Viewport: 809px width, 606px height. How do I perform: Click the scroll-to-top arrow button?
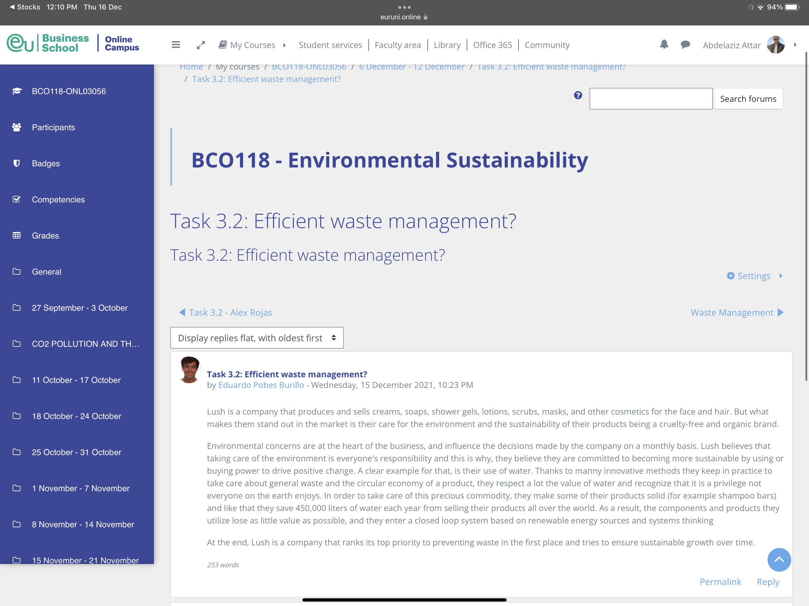click(x=779, y=560)
